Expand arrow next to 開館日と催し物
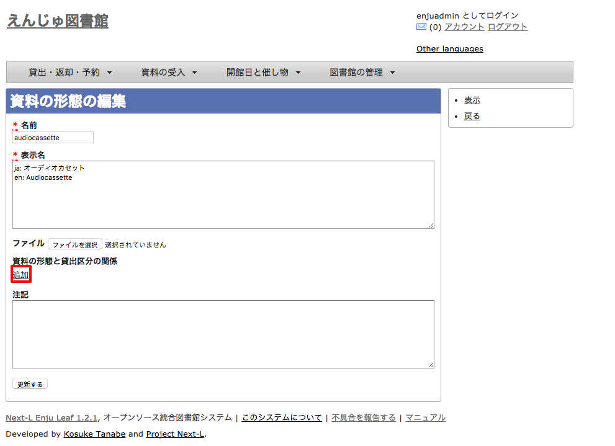 pos(298,73)
